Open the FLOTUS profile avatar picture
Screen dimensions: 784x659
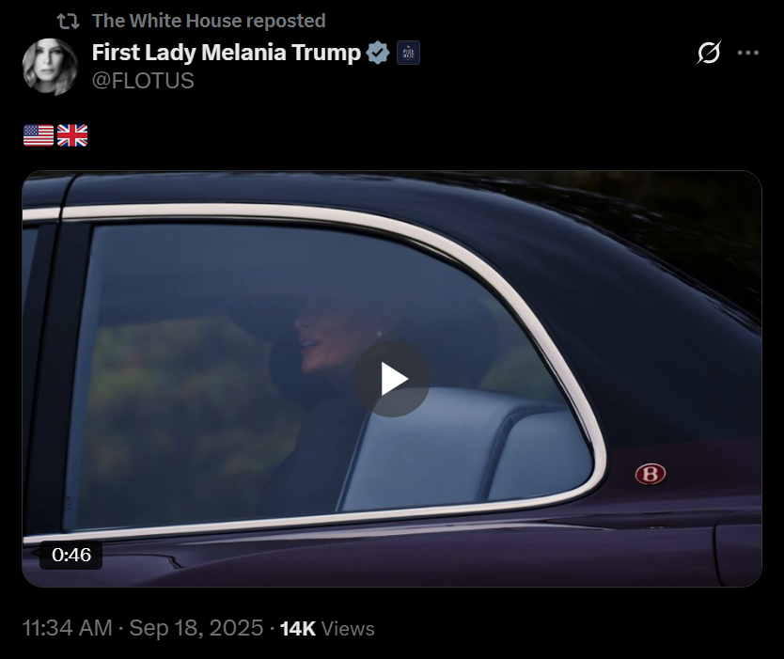(x=50, y=67)
